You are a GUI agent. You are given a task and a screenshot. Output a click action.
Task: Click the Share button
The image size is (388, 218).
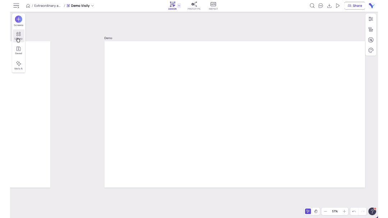pyautogui.click(x=355, y=6)
